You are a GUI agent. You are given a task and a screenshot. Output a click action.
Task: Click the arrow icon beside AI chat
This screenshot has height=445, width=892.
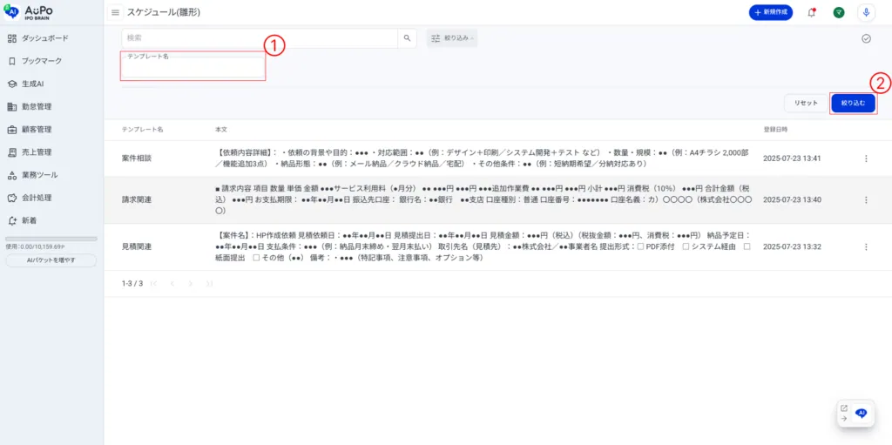pos(844,418)
